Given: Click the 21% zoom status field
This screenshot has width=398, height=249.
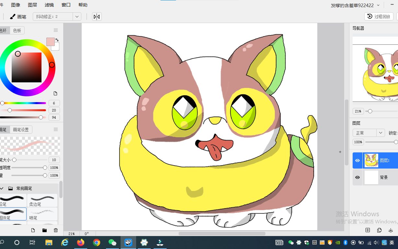Looking at the screenshot, I should (x=72, y=233).
